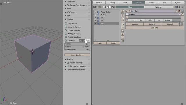Viewport: 186px width, 105px height.
Task: Open the row menu icon next to Button 3
Action: [x=182, y=24]
